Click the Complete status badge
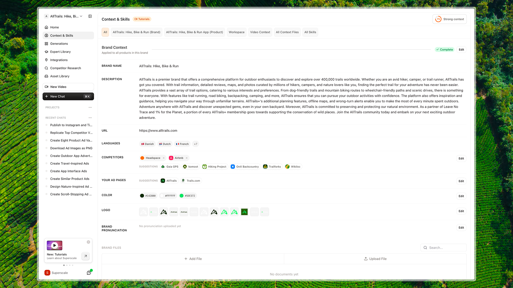 (445, 50)
